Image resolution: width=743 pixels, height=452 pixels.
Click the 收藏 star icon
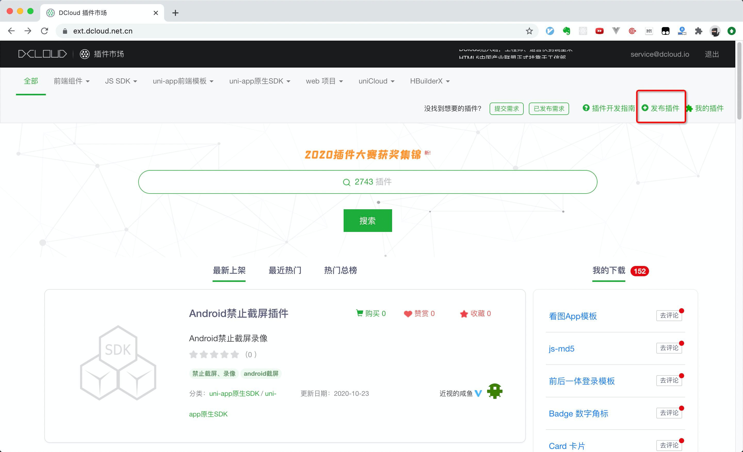(x=464, y=314)
